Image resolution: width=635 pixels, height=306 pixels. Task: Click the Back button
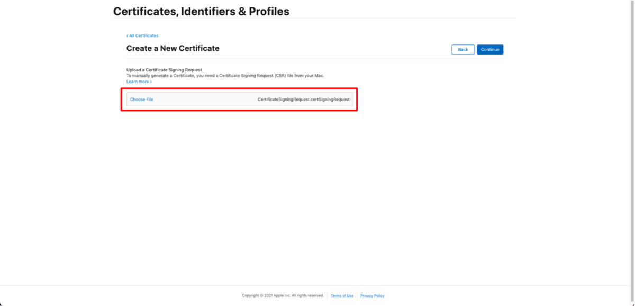click(463, 49)
